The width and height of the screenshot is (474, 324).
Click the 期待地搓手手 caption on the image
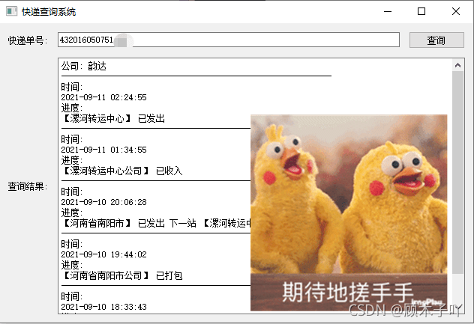(348, 291)
